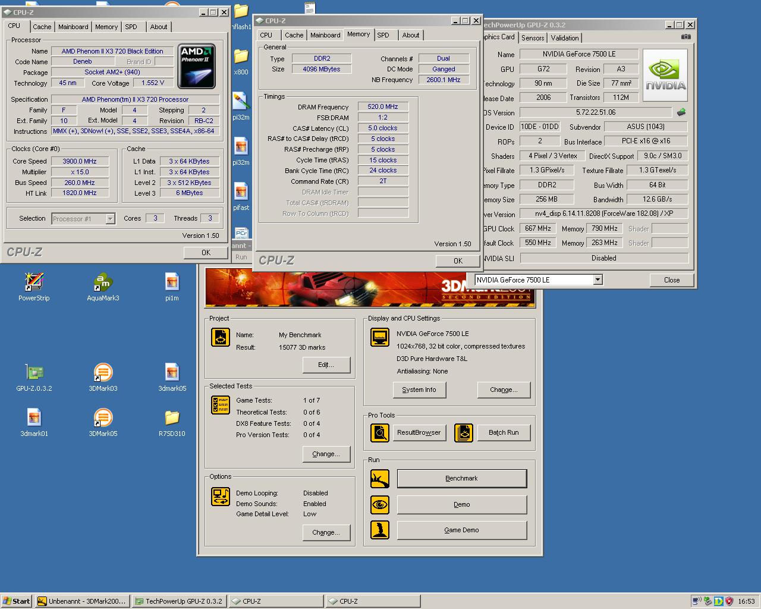
Task: Open SPD tab in memory CPU-Z window
Action: click(x=383, y=35)
